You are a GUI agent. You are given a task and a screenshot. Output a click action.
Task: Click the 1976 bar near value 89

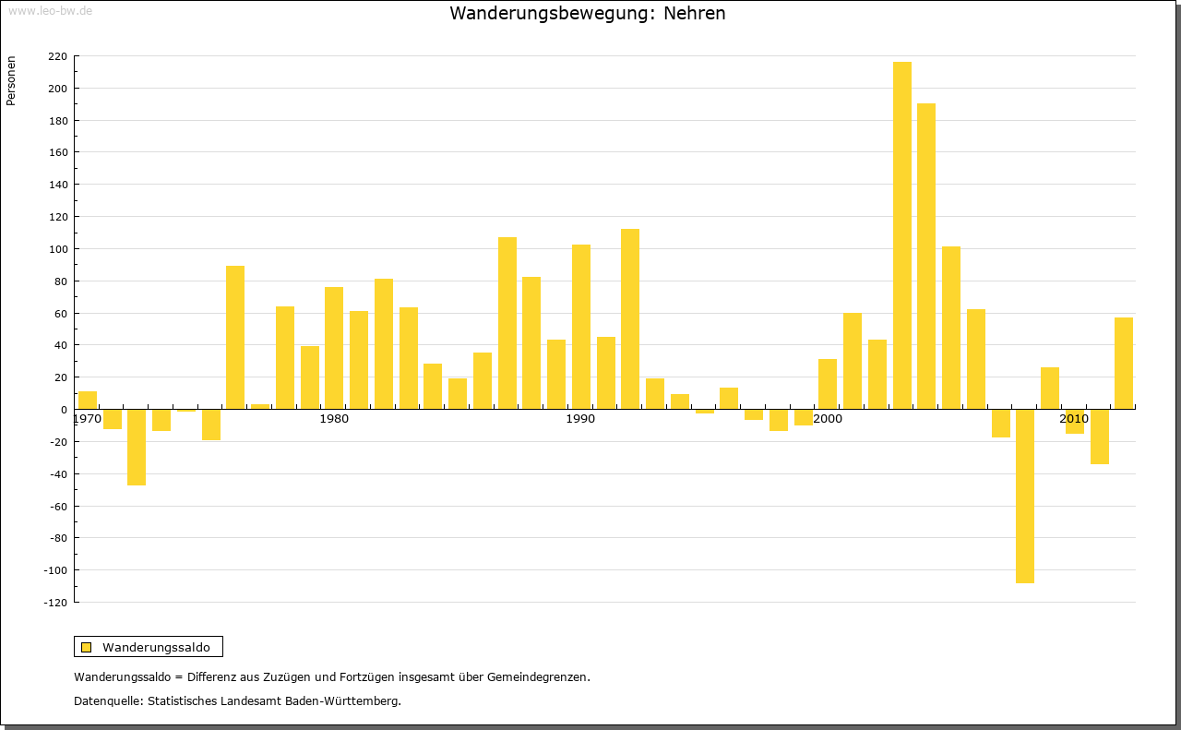pos(235,337)
